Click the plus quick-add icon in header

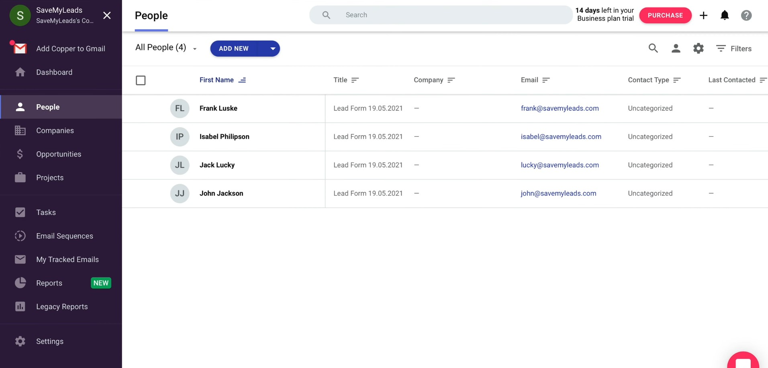pos(703,15)
